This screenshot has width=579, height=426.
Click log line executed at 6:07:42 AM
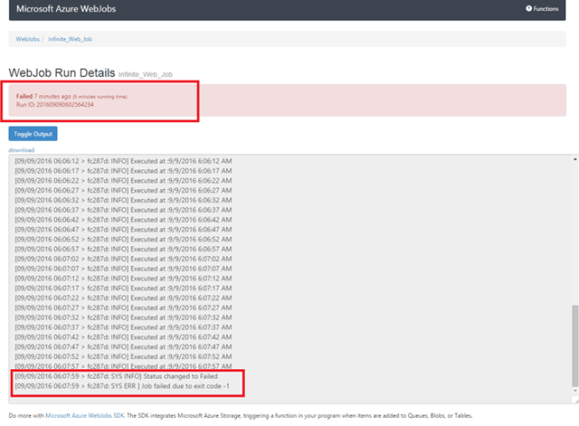[x=123, y=337]
